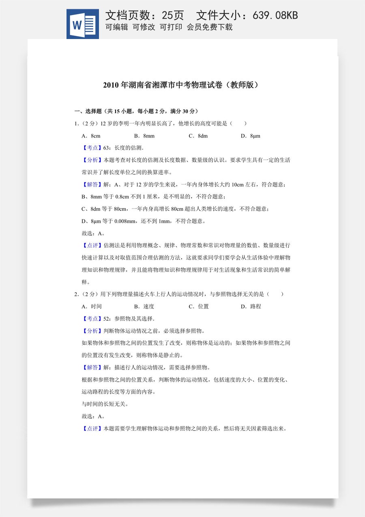The width and height of the screenshot is (365, 517).
Task: Click the line 与时间的长短无关。
Action: click(x=105, y=404)
